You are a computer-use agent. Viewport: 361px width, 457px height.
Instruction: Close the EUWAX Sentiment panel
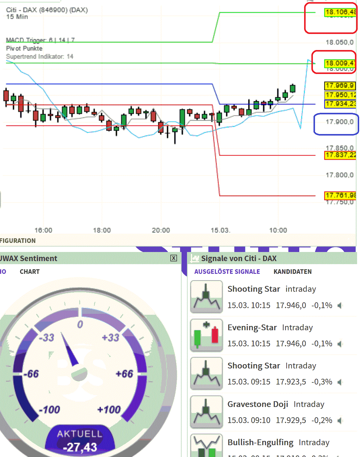(174, 258)
